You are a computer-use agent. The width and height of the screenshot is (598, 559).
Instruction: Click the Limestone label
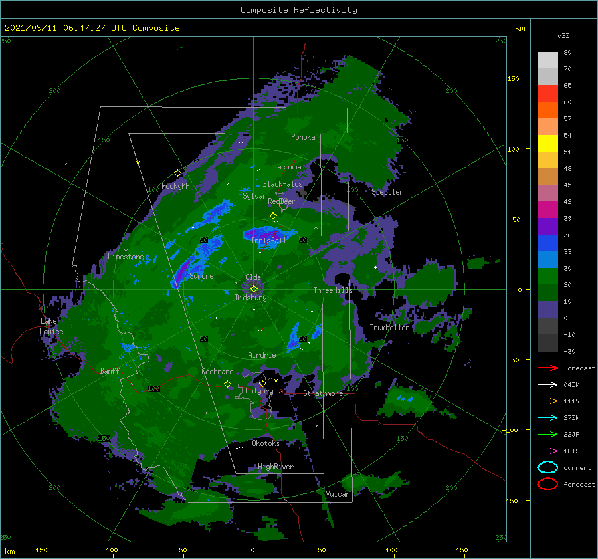click(x=126, y=257)
